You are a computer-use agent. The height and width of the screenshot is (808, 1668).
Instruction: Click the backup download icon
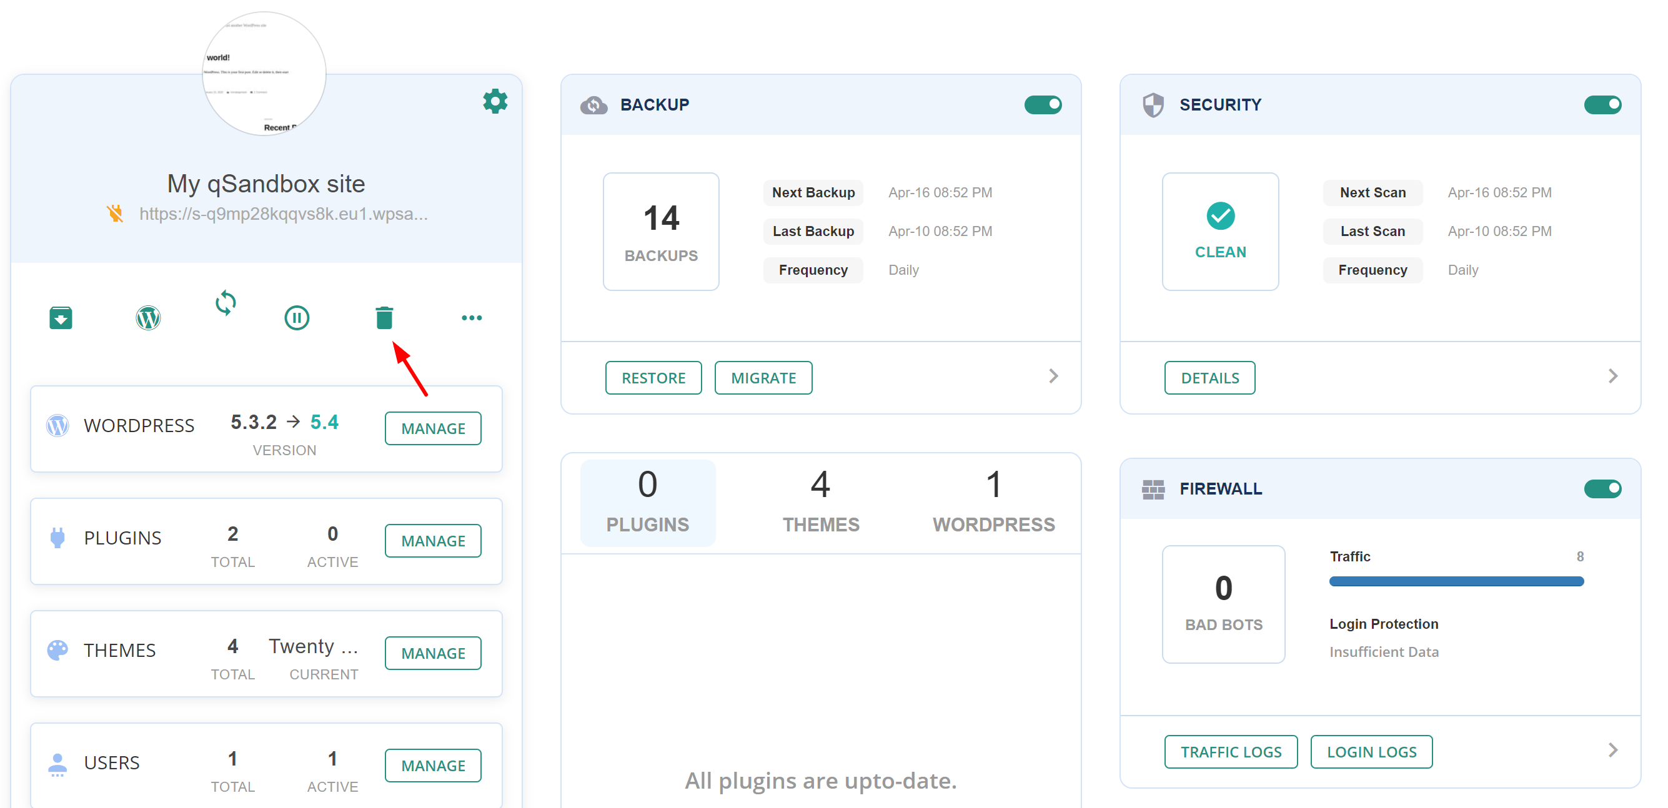(x=61, y=318)
